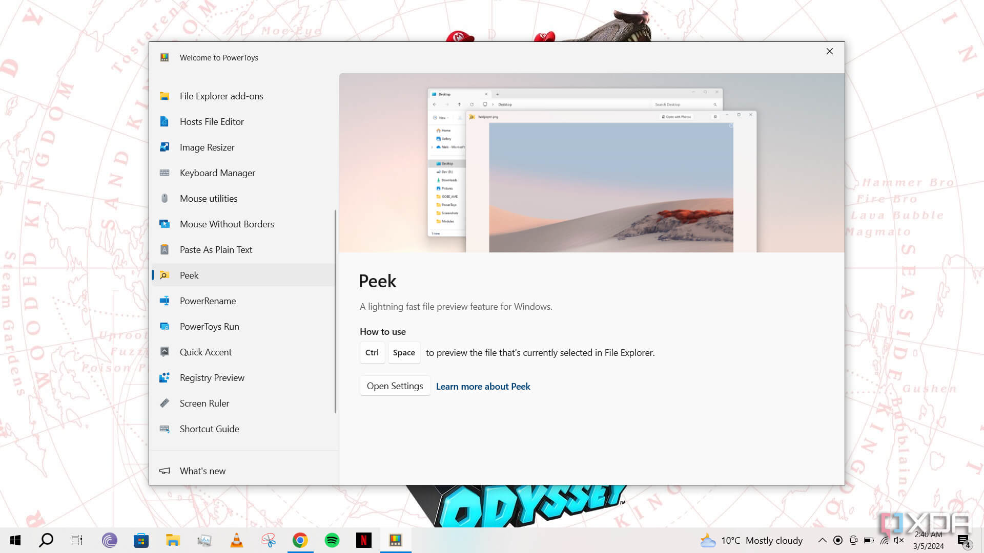This screenshot has height=553, width=984.
Task: Open Spotify from the taskbar
Action: pyautogui.click(x=332, y=540)
